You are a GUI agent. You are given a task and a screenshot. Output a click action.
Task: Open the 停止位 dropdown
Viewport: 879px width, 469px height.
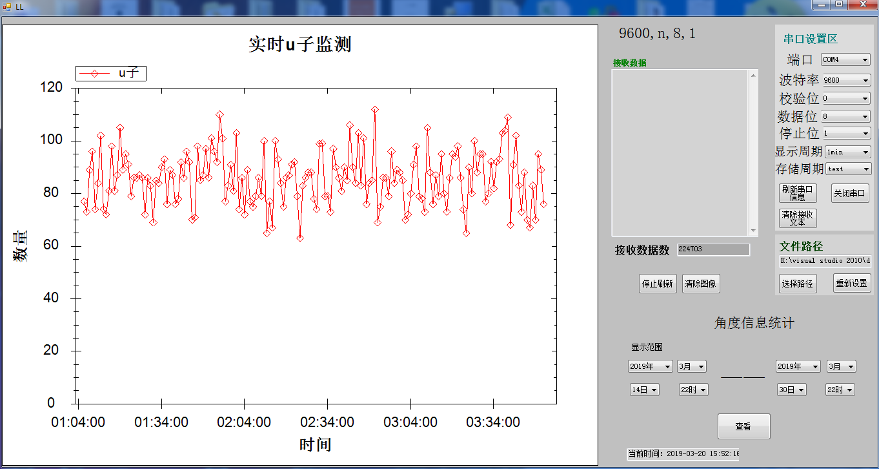[846, 134]
